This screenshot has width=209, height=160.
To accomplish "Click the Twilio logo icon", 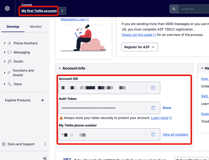I will coord(7,8).
